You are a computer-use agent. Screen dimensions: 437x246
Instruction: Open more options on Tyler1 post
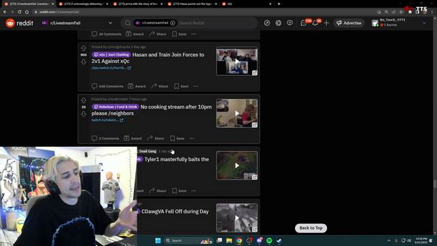point(194,191)
